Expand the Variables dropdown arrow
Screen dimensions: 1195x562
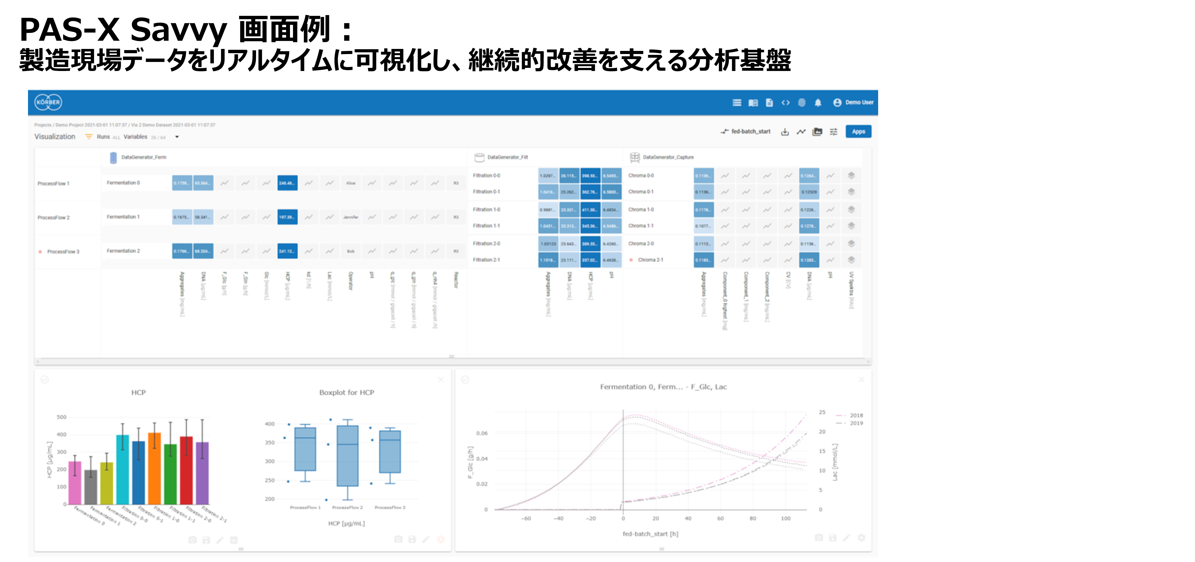(177, 137)
